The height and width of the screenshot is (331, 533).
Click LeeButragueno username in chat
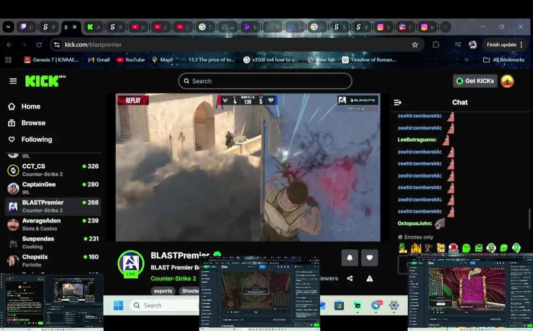tap(417, 140)
